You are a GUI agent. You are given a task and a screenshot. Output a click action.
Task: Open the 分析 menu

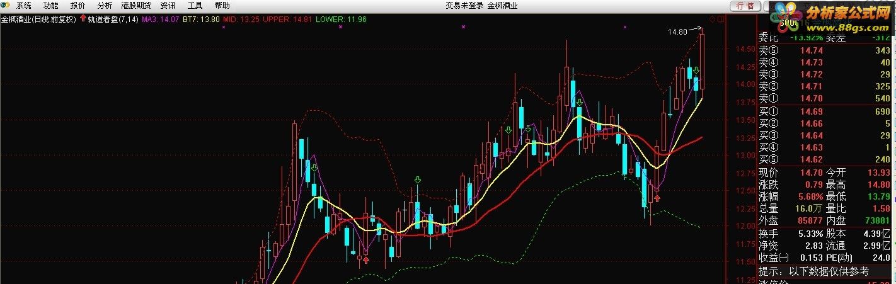[x=105, y=5]
